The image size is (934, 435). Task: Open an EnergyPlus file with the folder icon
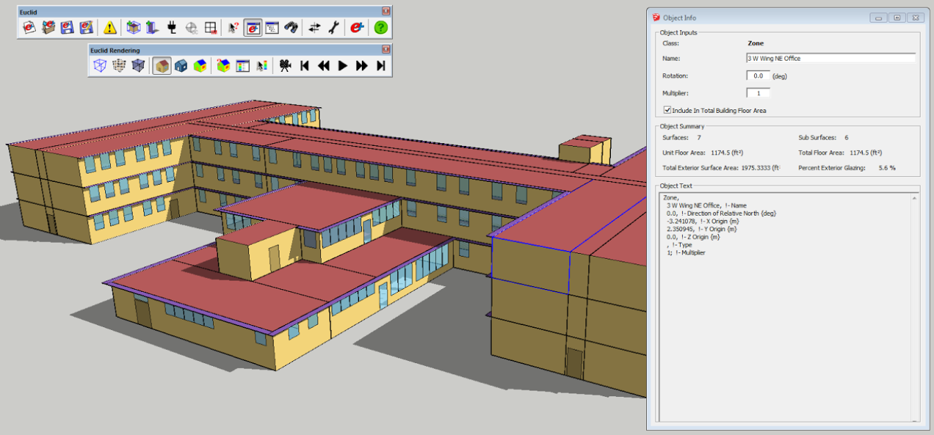48,28
